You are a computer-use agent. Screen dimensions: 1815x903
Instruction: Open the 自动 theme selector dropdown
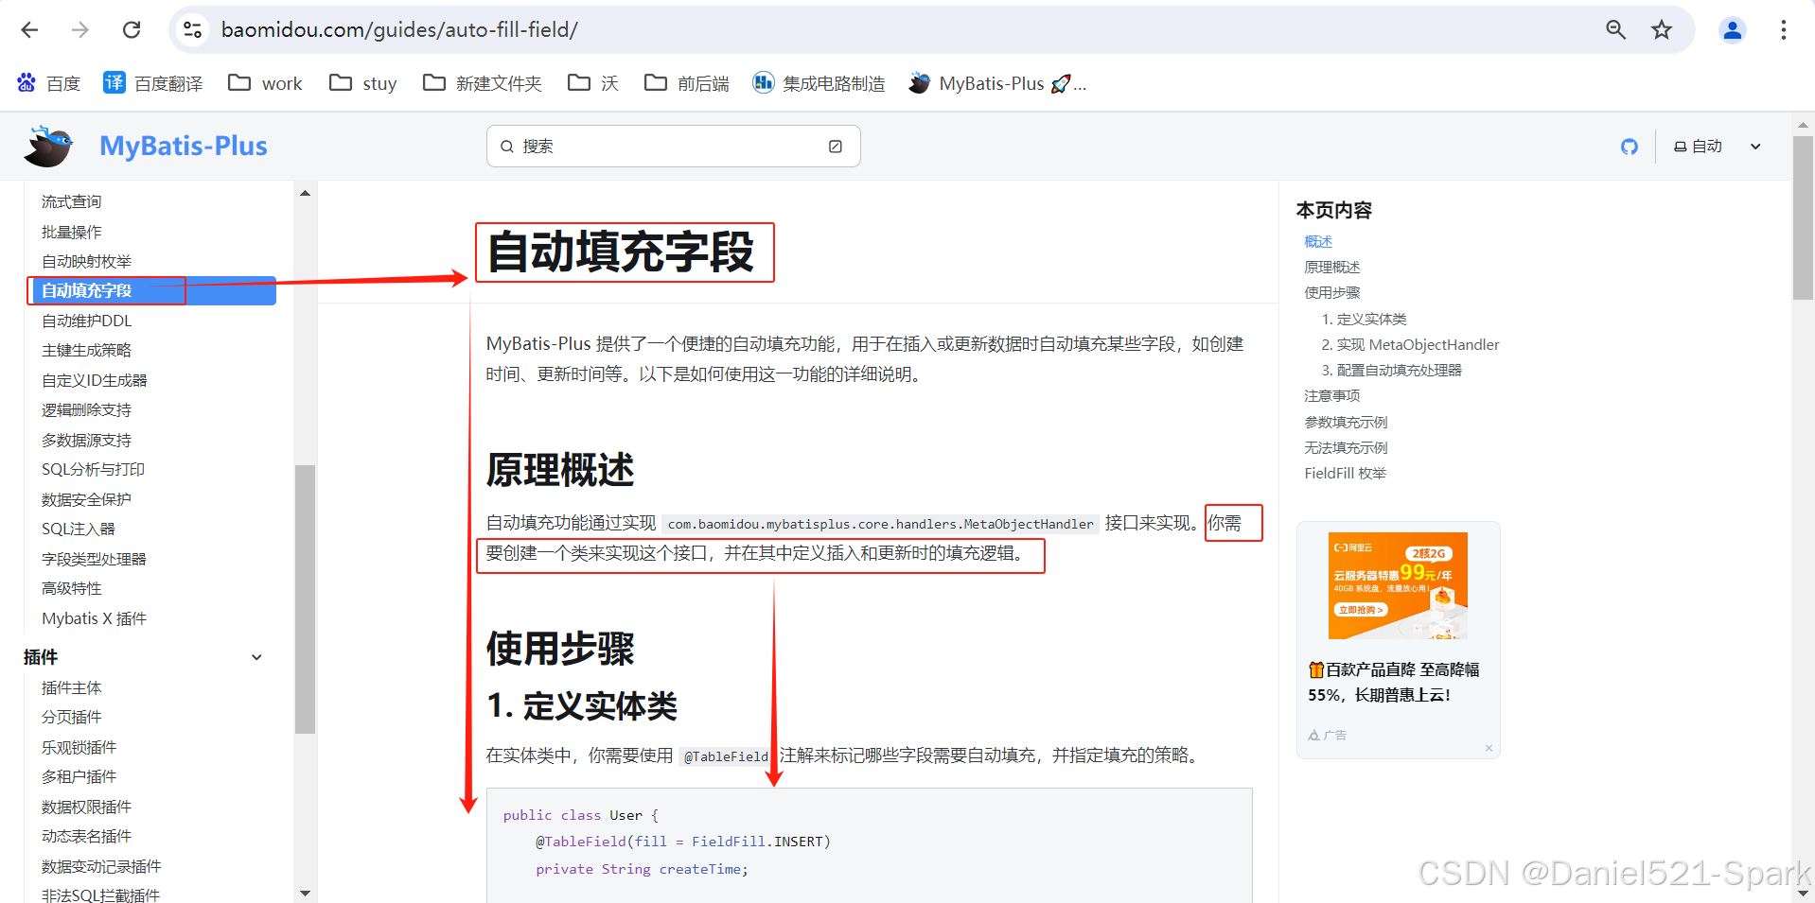[1718, 147]
